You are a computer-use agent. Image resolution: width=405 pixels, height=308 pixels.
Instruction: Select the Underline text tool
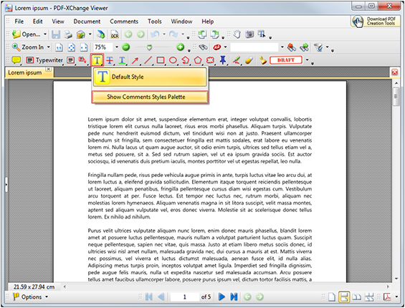click(122, 60)
